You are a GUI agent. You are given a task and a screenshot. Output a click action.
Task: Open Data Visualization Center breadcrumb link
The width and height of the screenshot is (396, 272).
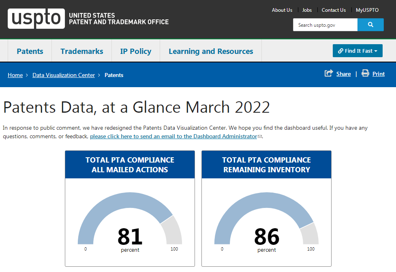coord(64,75)
